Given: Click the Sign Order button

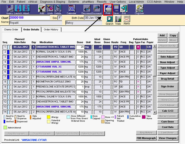Looking at the screenshot, I should coord(168,87).
